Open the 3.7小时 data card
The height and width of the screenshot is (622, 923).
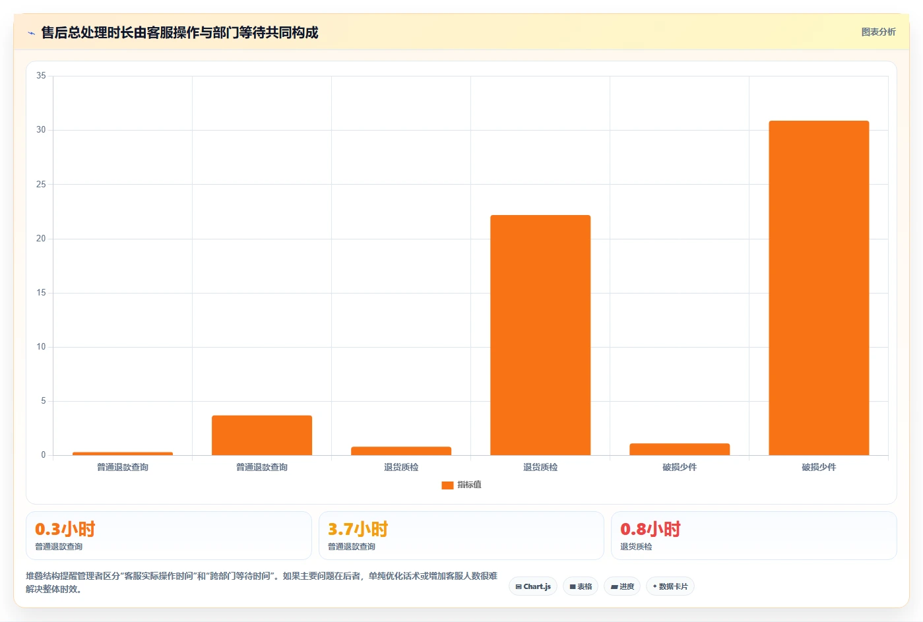pyautogui.click(x=461, y=536)
